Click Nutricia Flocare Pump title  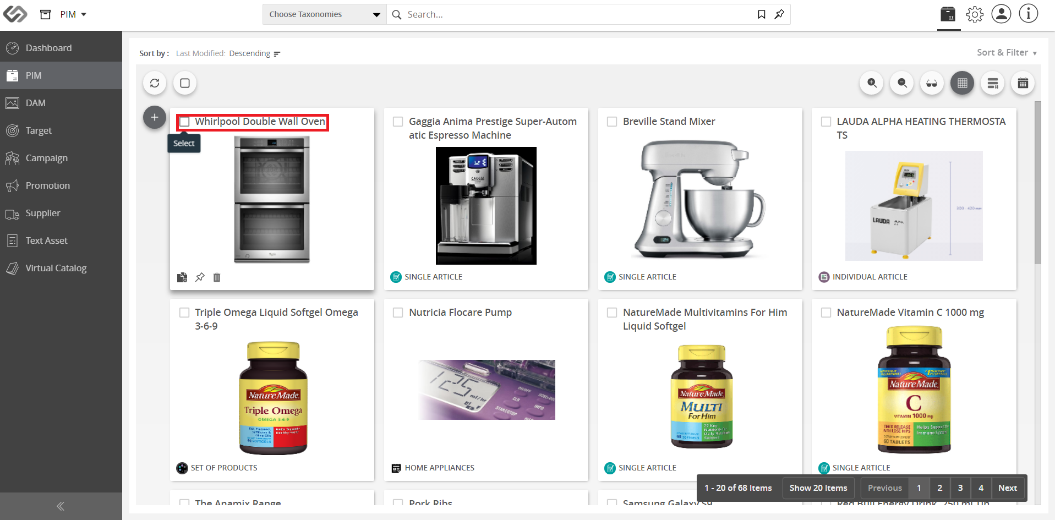[460, 313]
